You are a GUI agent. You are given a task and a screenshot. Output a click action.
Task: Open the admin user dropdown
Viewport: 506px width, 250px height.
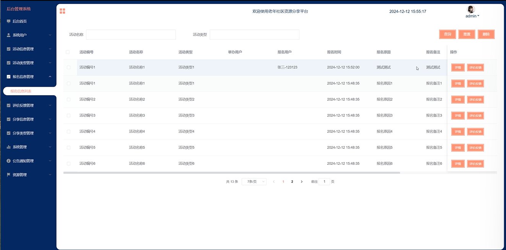[x=472, y=16]
